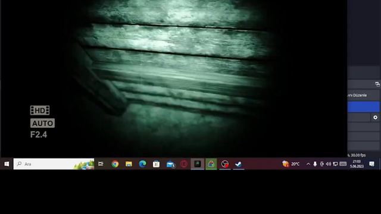This screenshot has width=381, height=214.
Task: Open Task View from the taskbar
Action: [101, 164]
